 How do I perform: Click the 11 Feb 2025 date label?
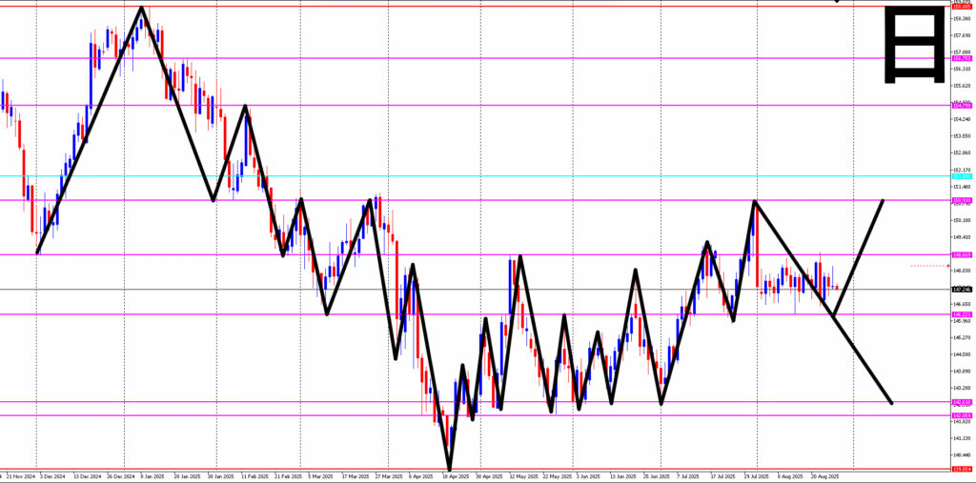(253, 476)
